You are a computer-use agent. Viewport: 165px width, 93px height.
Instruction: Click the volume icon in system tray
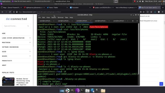pyautogui.click(x=140, y=1)
